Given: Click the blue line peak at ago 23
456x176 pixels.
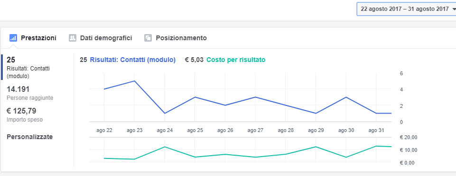Looking at the screenshot, I should click(134, 81).
